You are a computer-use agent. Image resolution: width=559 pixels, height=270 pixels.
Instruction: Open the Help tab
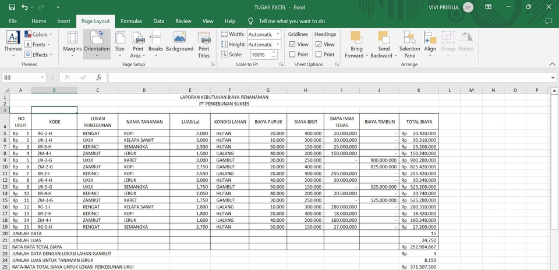click(230, 21)
